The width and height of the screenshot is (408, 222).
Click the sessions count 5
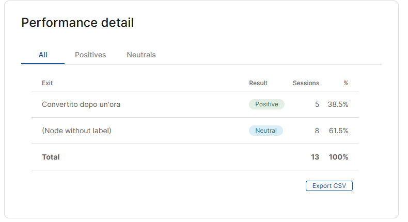coord(317,104)
